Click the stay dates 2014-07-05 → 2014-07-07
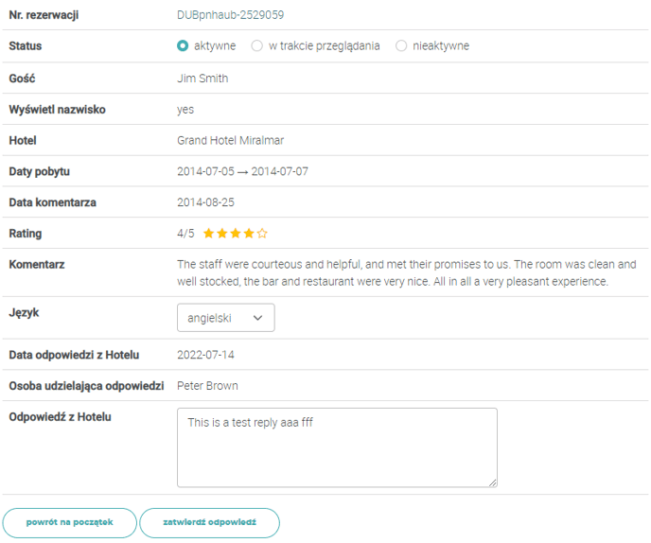Screen dimensions: 651x543 (x=242, y=172)
